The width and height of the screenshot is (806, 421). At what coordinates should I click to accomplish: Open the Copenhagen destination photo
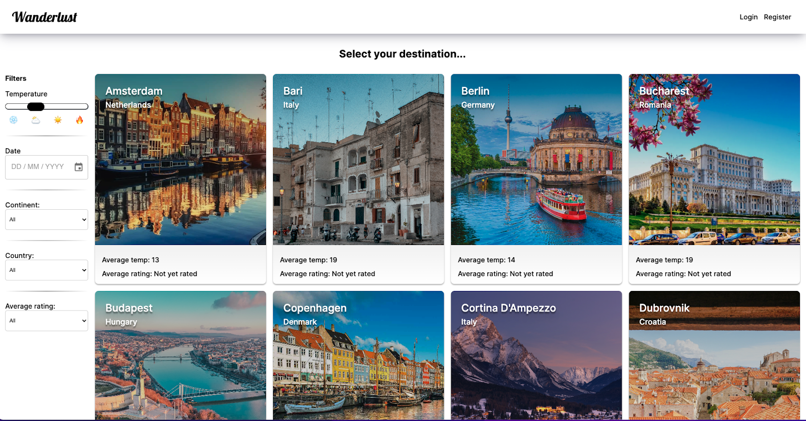tap(358, 355)
